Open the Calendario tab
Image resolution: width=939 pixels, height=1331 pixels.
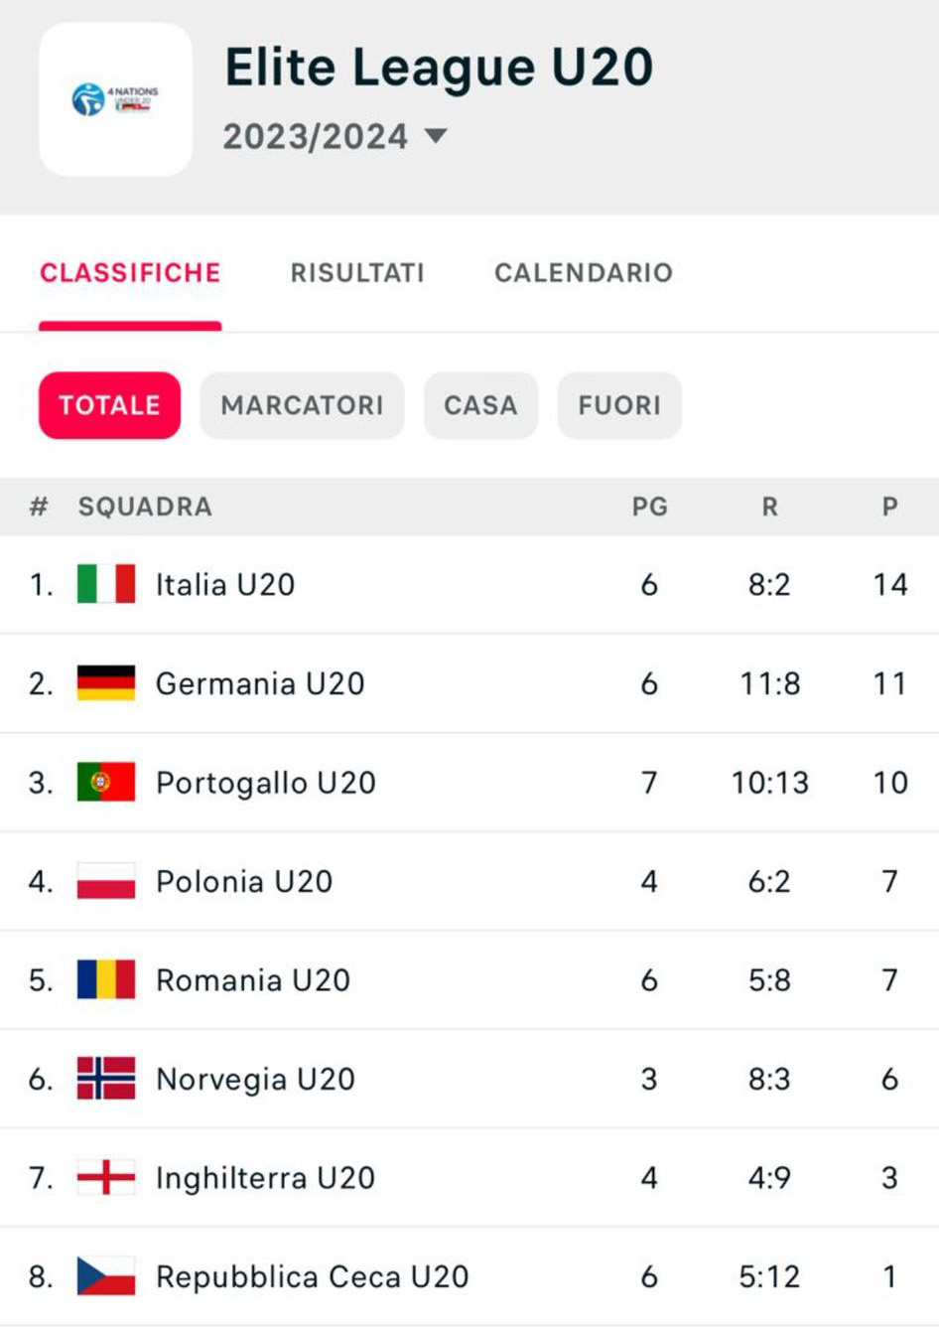(584, 273)
